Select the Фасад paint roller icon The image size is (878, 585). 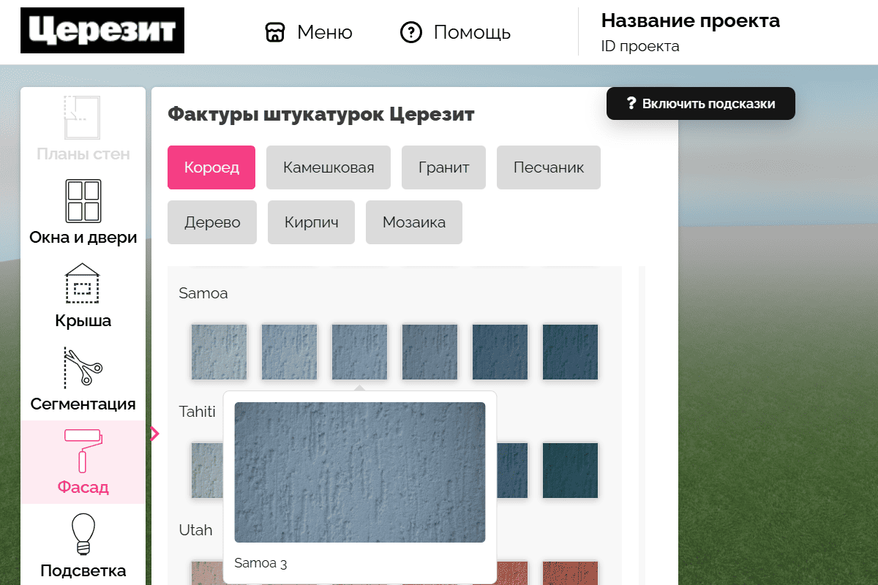tap(83, 450)
